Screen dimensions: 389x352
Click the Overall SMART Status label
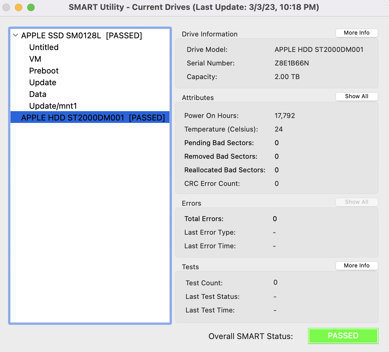[250, 336]
